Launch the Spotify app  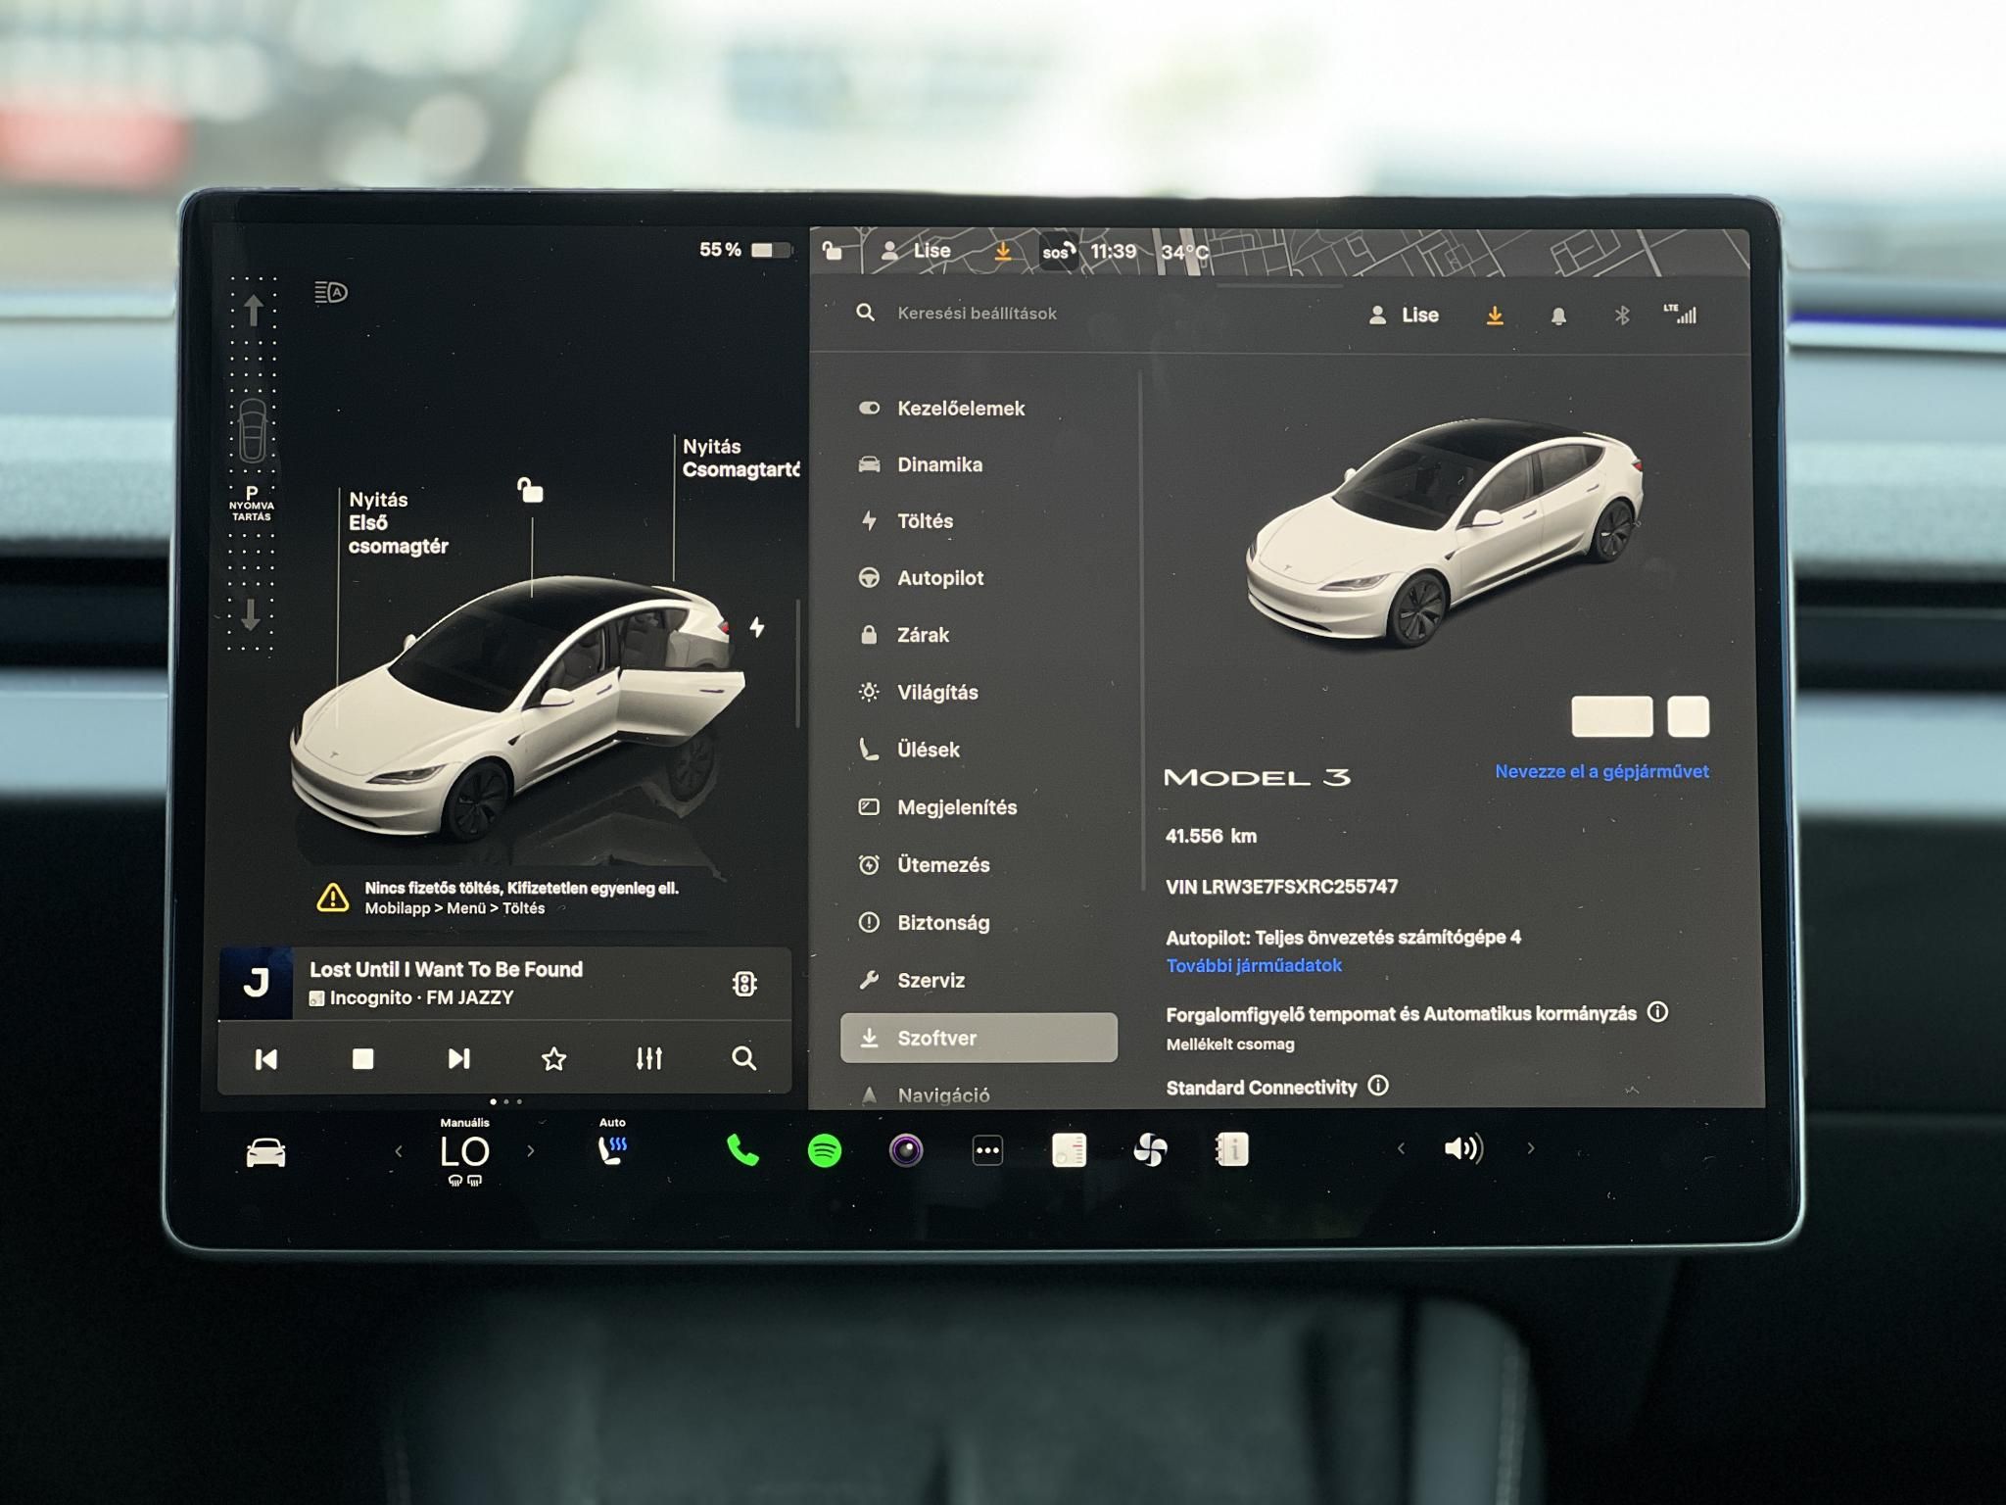tap(825, 1150)
